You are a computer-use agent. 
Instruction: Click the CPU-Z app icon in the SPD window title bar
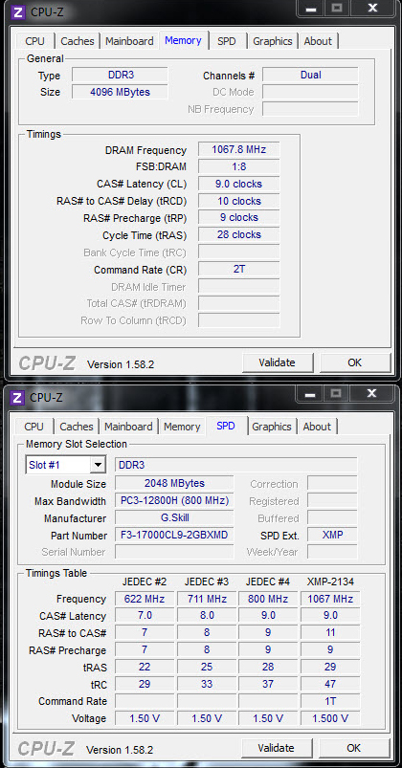pos(17,397)
